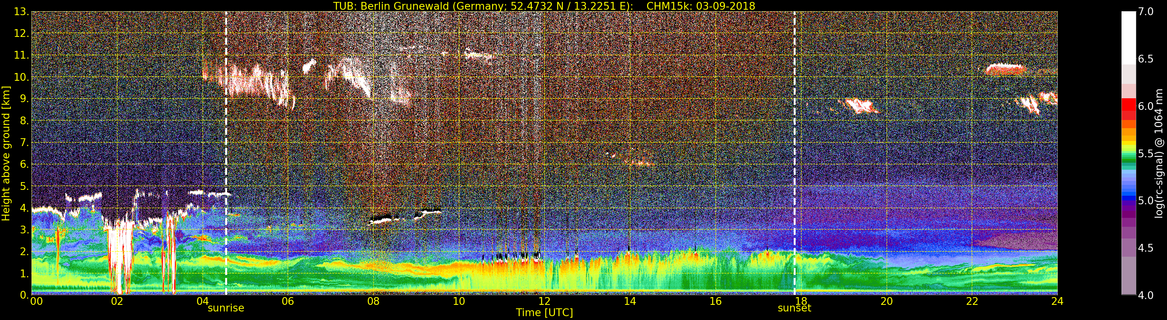Click the '9.' height axis tick
1167x320 pixels.
(x=24, y=99)
